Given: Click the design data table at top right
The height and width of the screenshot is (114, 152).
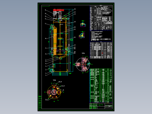Looking at the screenshot, I should 101,18.
